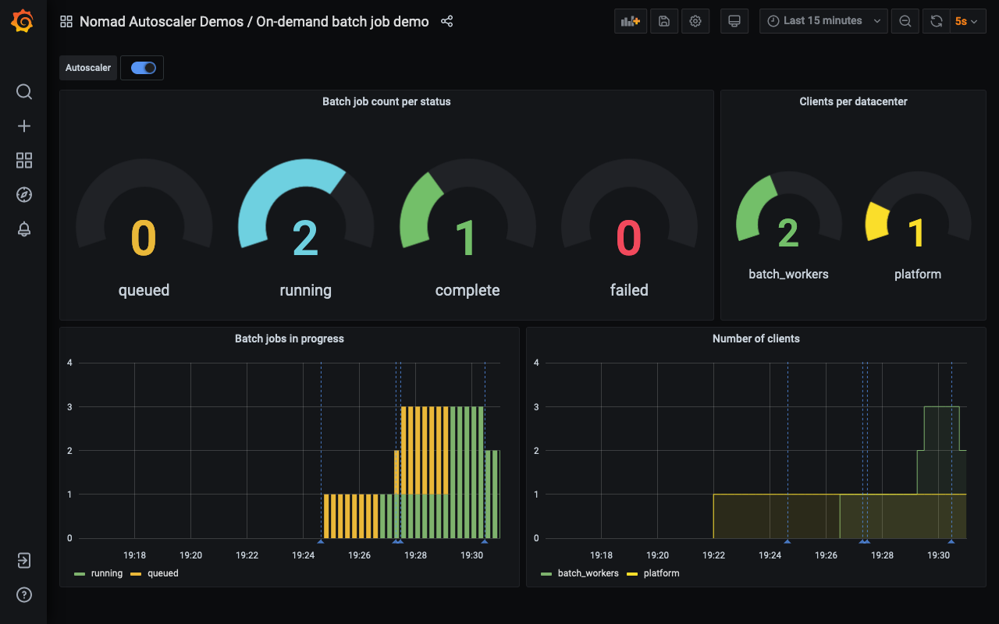Cycle view mode with monitor icon
The image size is (999, 624).
[734, 21]
